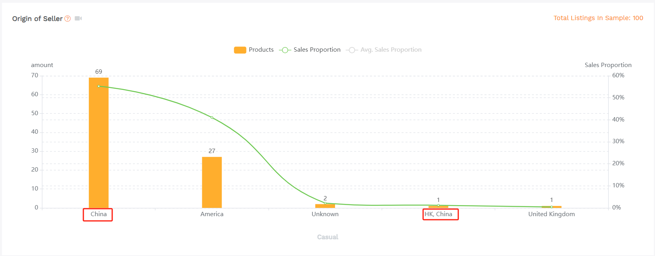Toggle the Products legend series

(254, 50)
